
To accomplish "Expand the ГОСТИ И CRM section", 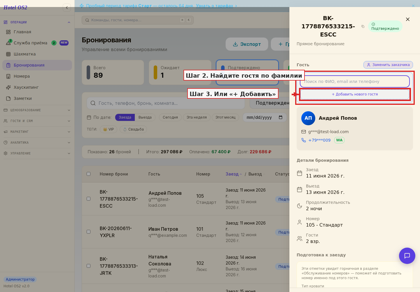I will point(37,121).
